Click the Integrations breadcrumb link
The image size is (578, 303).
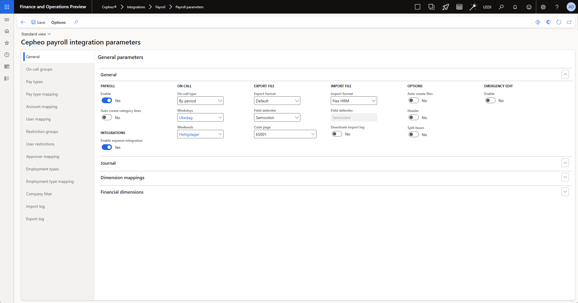[136, 7]
